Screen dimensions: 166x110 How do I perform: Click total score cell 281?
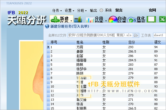pos(141,69)
